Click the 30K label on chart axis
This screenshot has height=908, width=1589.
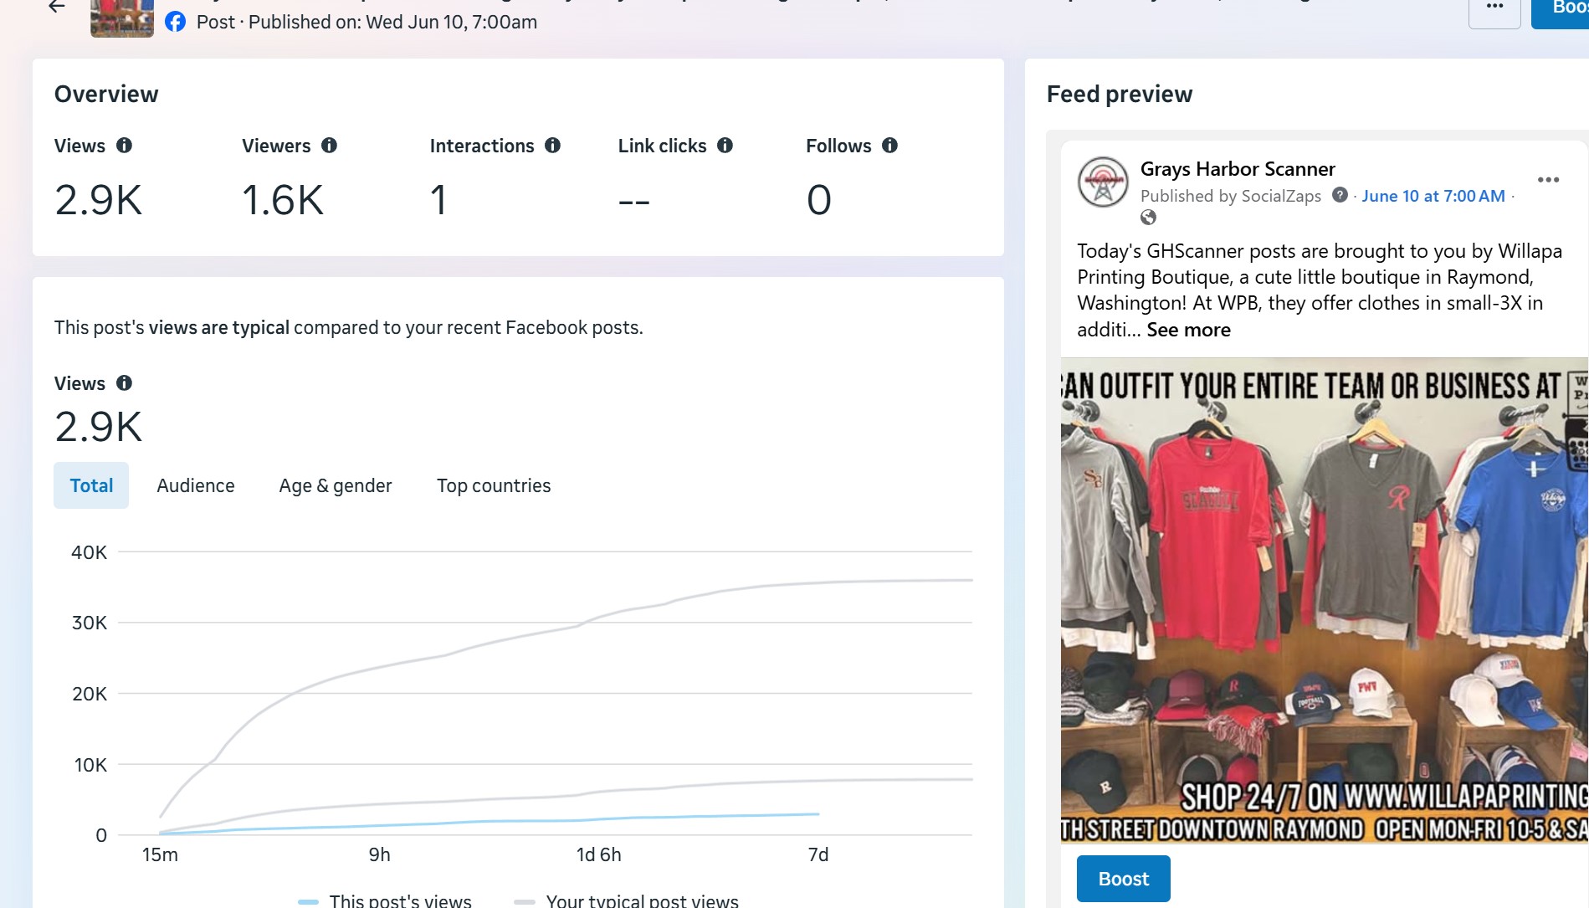click(90, 623)
